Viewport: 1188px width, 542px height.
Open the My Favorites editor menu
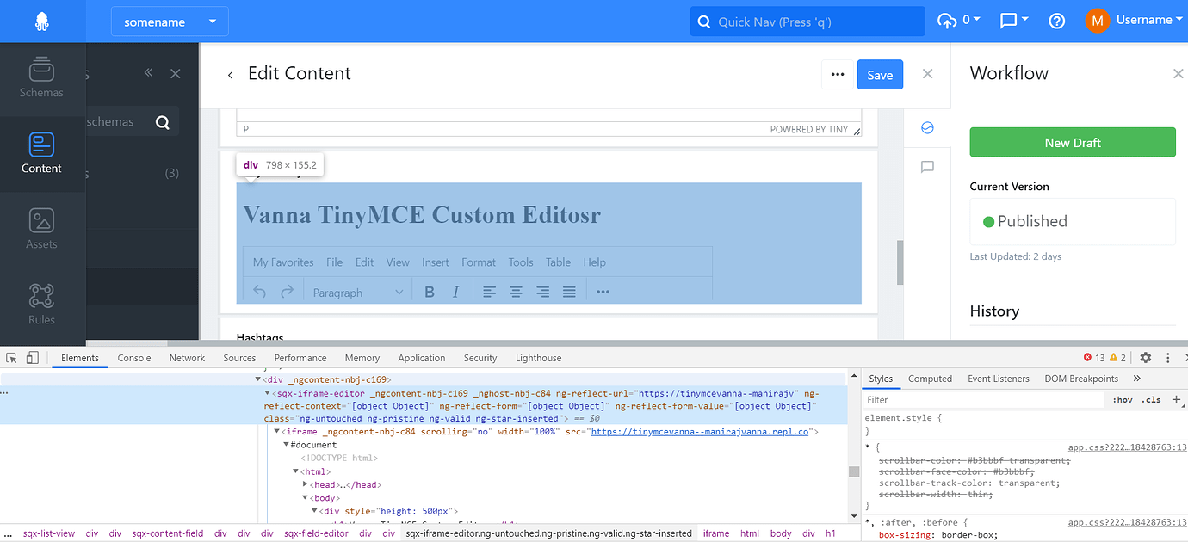tap(283, 262)
